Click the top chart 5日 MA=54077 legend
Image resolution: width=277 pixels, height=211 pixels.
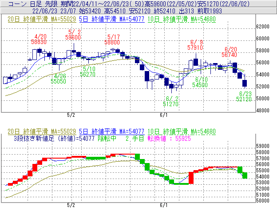click(112, 19)
